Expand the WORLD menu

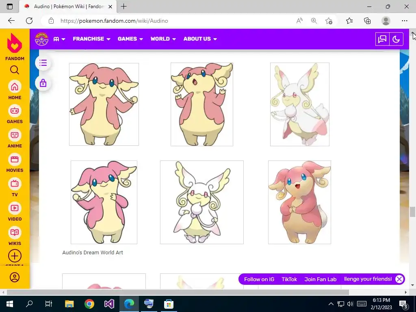[163, 39]
